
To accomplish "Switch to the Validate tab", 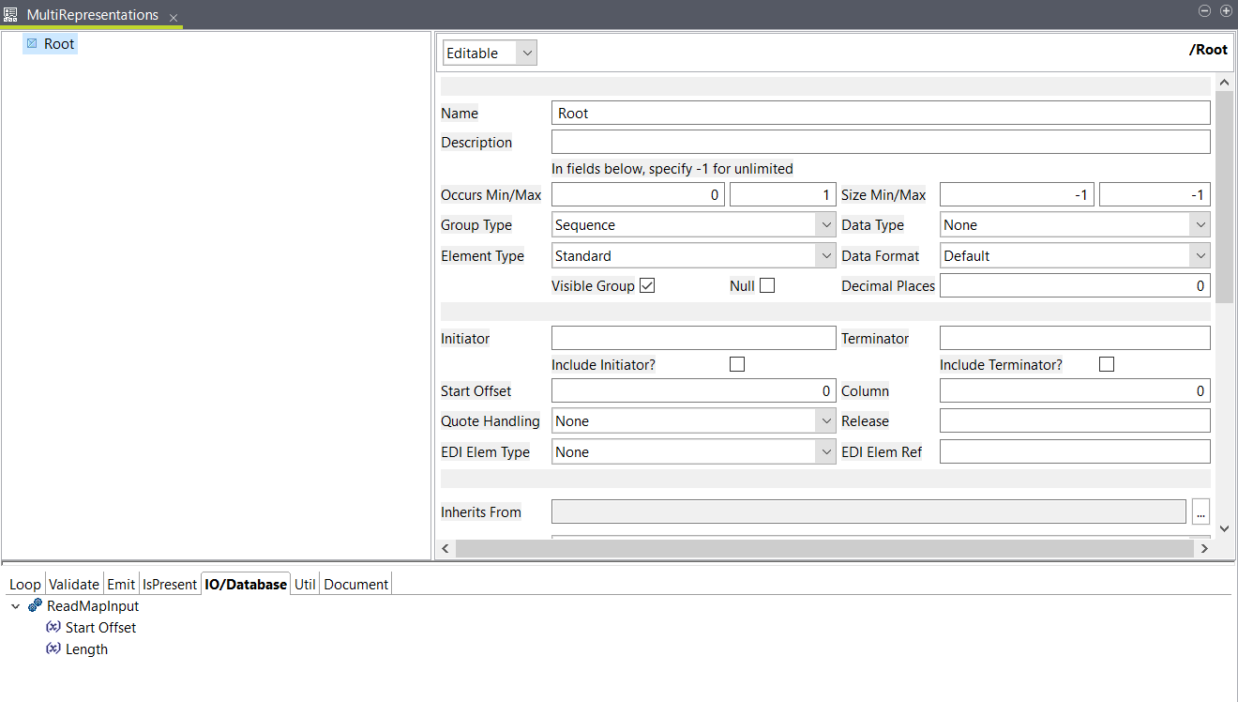I will pos(73,583).
